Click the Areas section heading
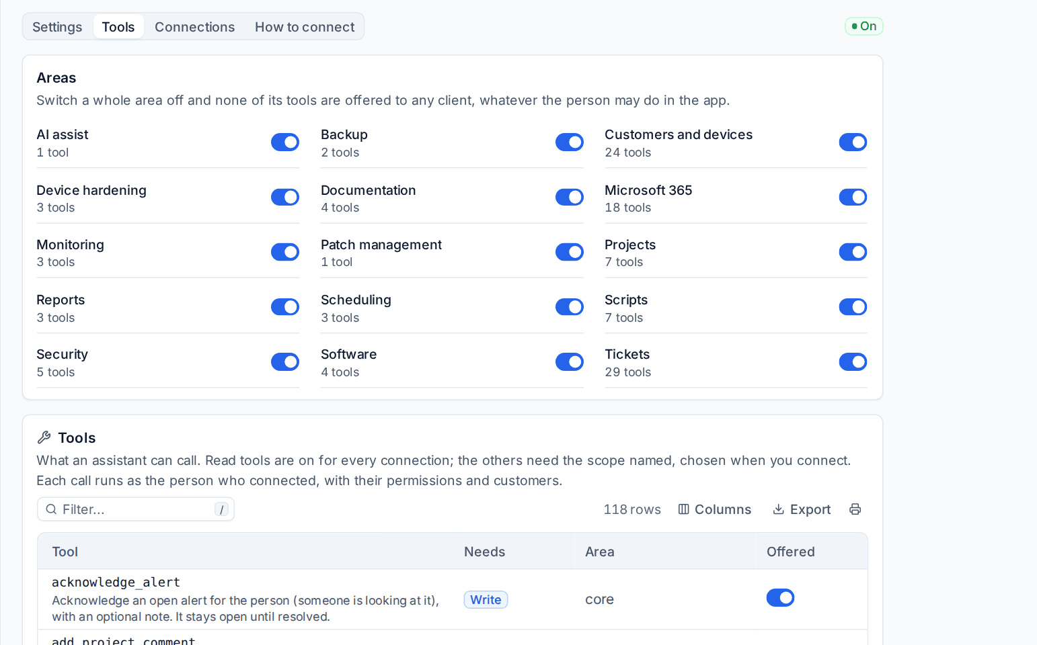This screenshot has height=645, width=1037. (x=56, y=78)
